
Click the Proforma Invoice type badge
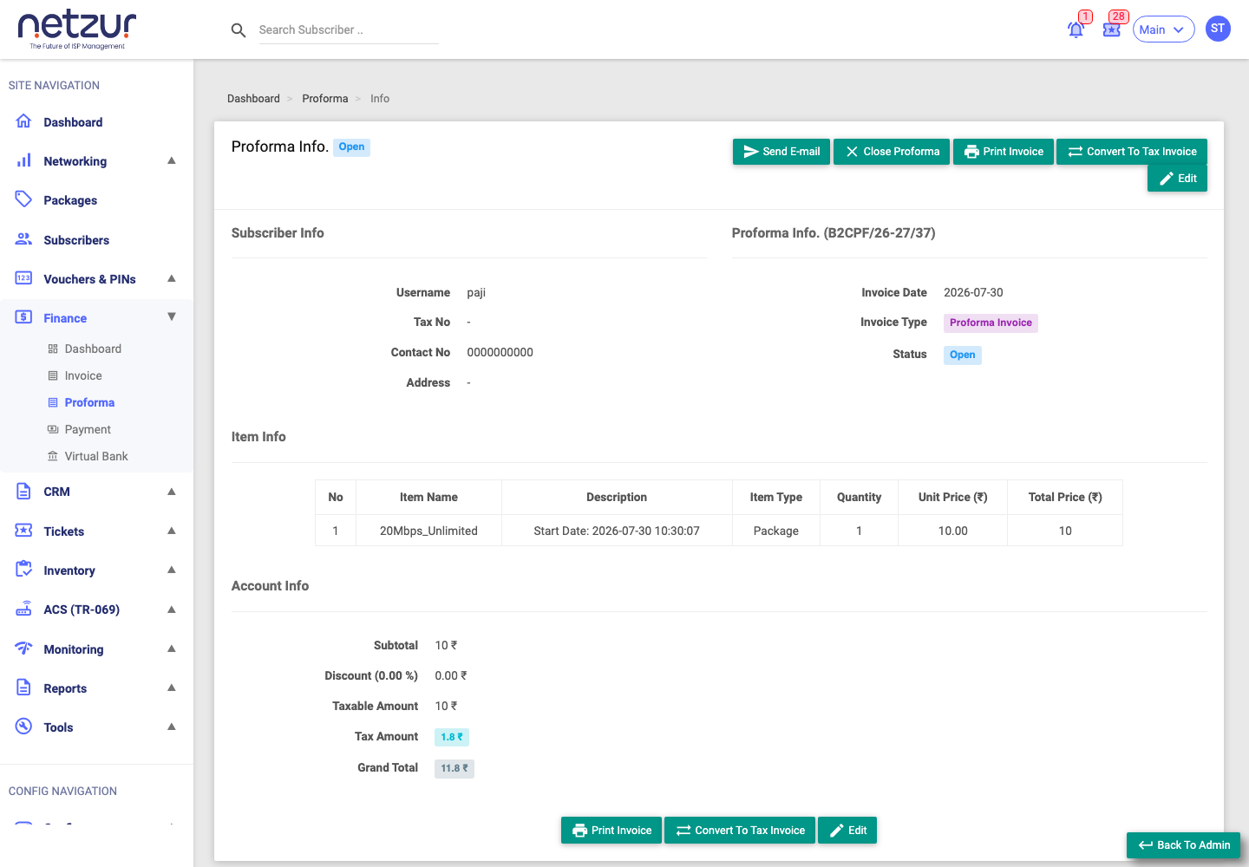(991, 323)
